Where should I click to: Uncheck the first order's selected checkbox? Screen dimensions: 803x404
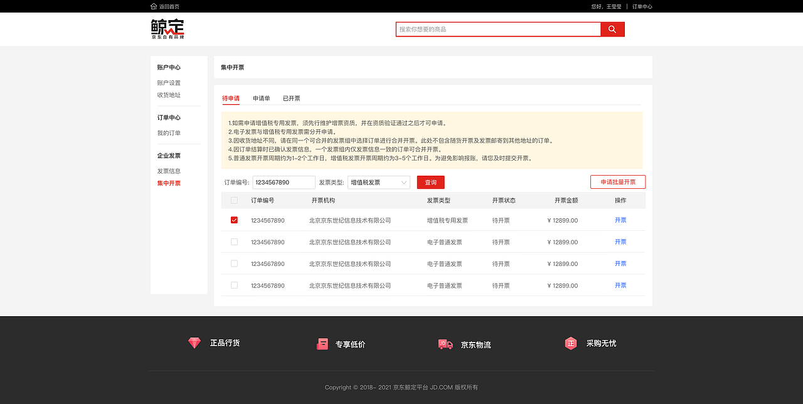click(x=234, y=220)
